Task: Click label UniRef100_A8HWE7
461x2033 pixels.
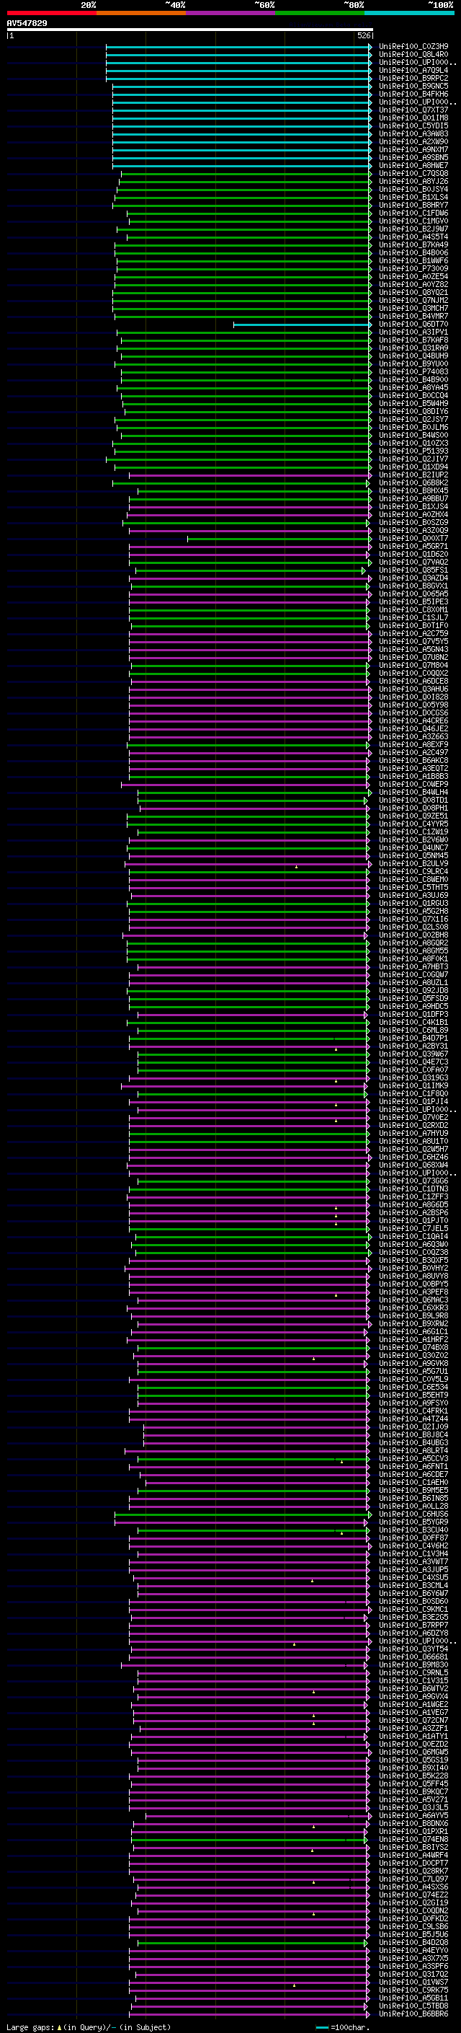Action: [x=413, y=165]
